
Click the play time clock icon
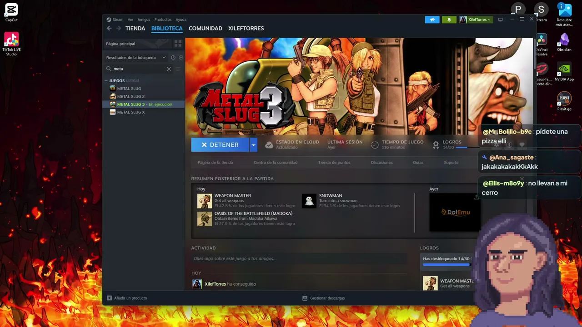pyautogui.click(x=375, y=145)
